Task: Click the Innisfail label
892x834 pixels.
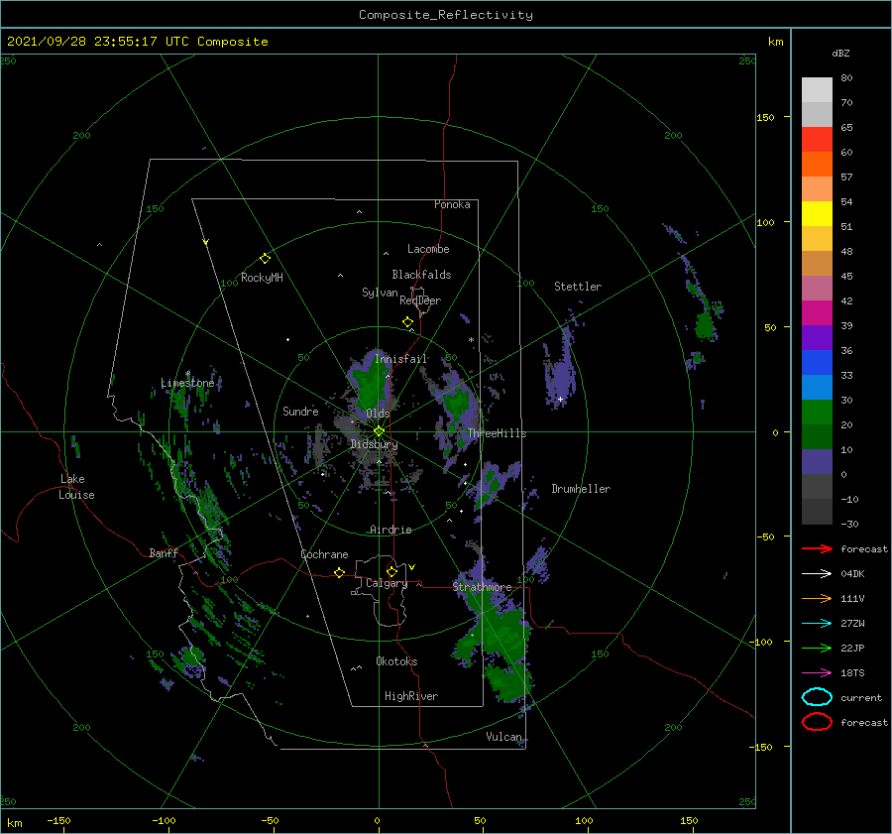Action: tap(400, 359)
